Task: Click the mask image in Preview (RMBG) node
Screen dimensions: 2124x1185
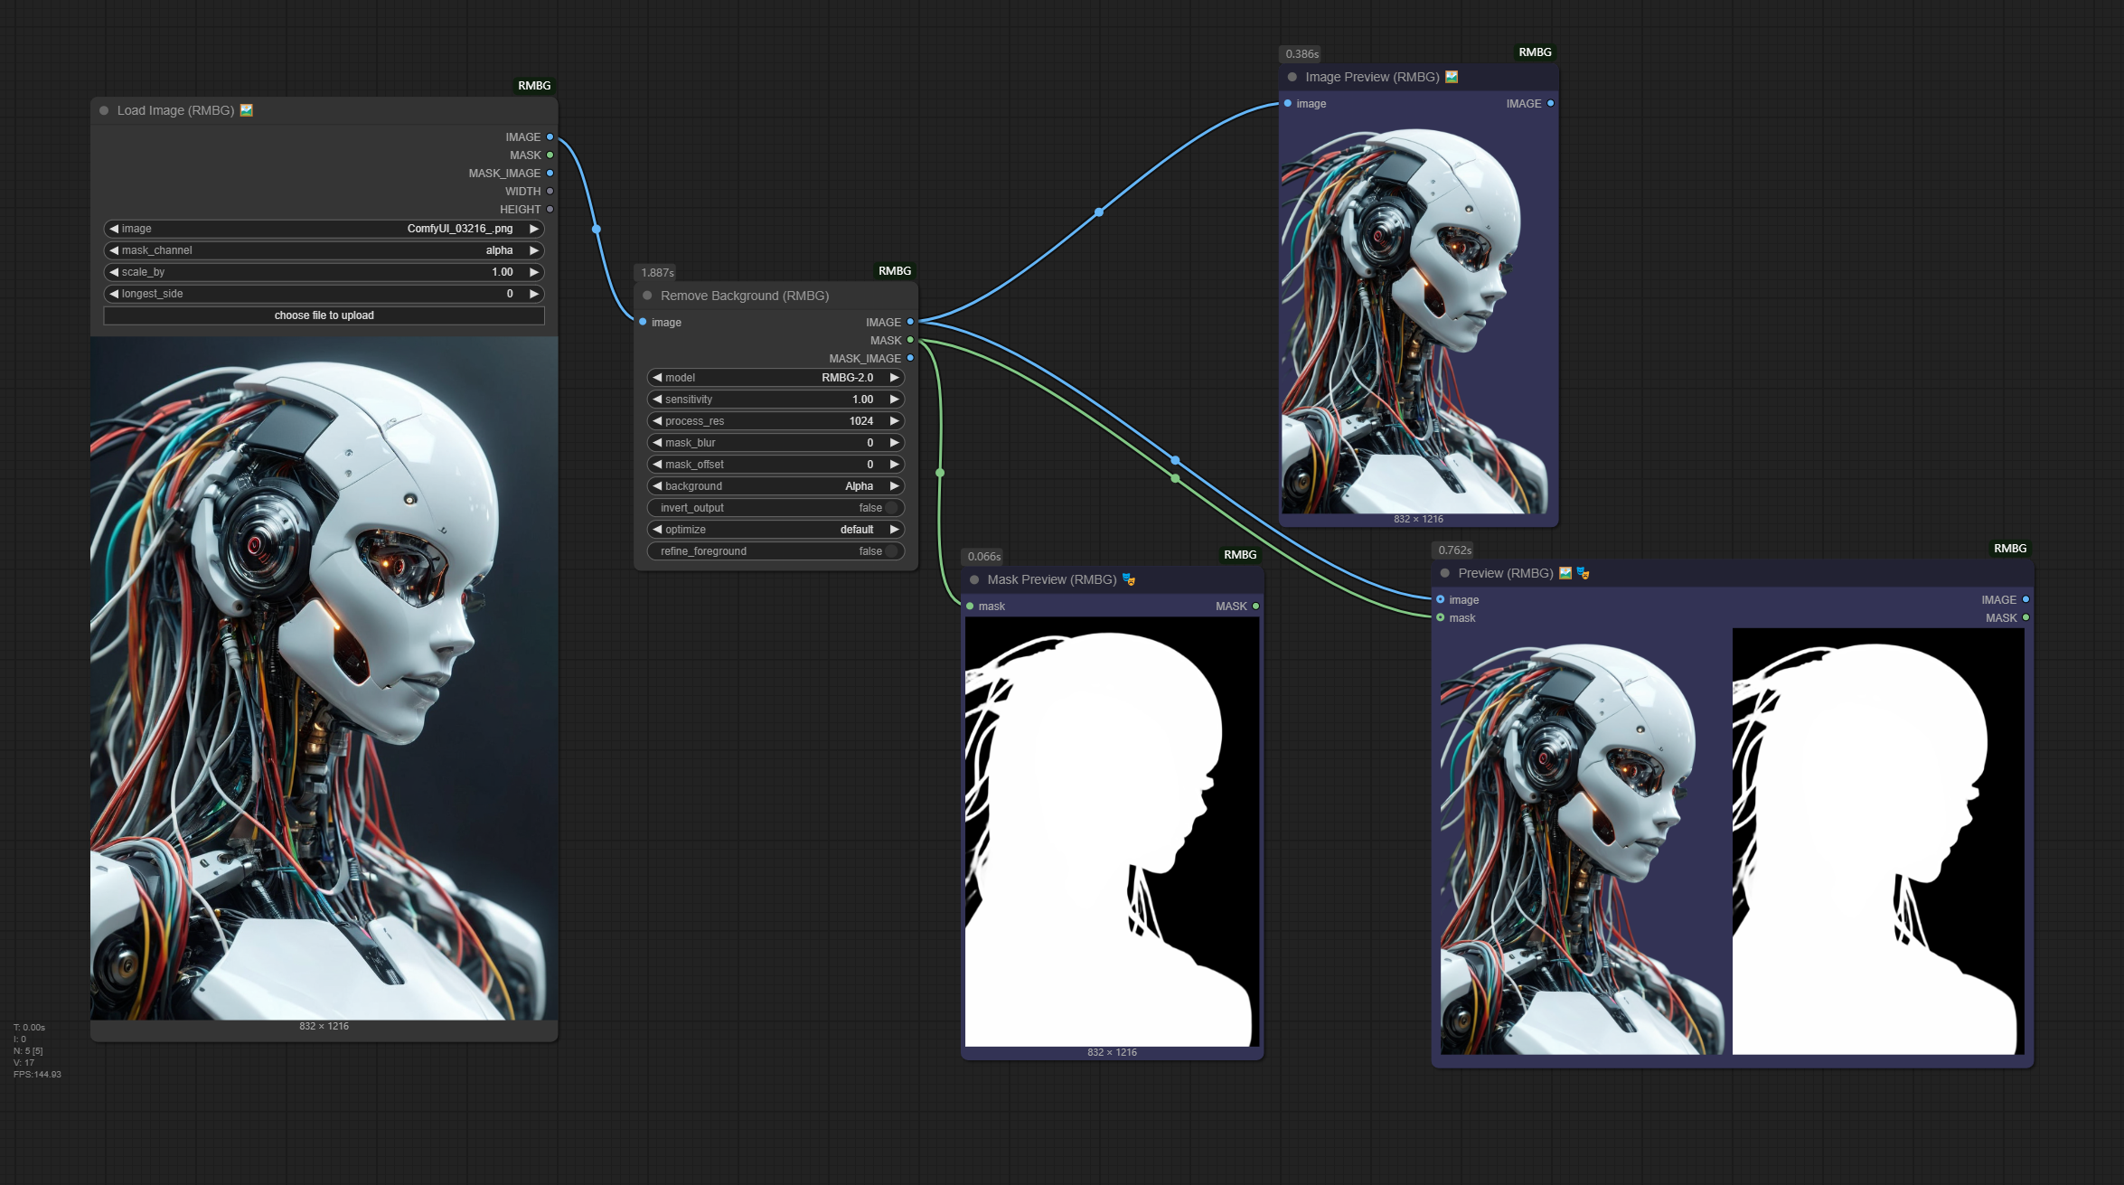Action: [x=1878, y=842]
